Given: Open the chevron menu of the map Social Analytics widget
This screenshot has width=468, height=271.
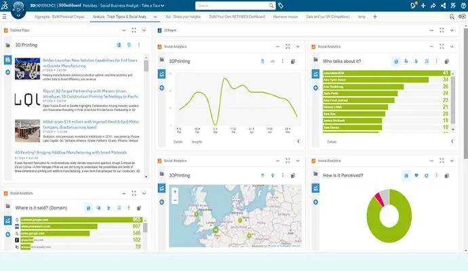Looking at the screenshot, I should click(x=298, y=161).
